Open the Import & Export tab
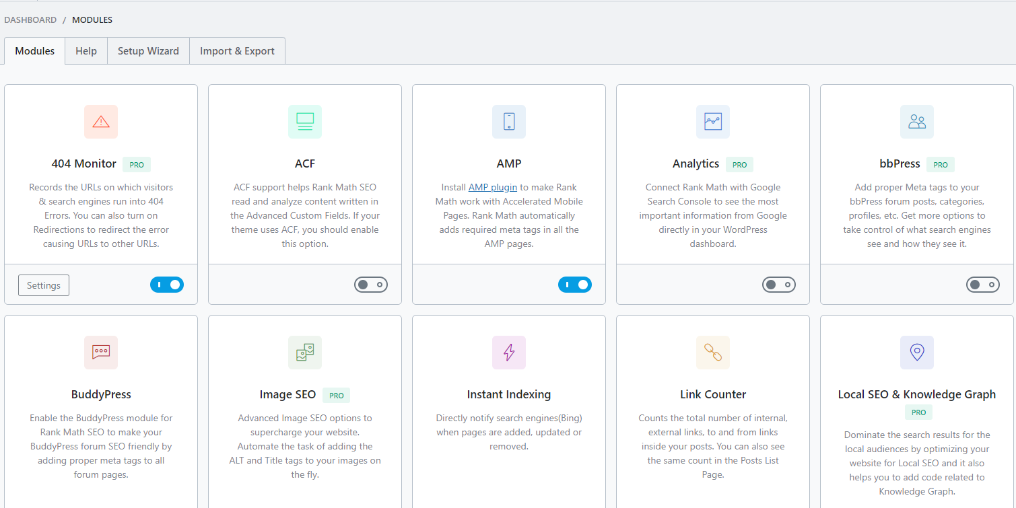The width and height of the screenshot is (1016, 508). pos(237,51)
